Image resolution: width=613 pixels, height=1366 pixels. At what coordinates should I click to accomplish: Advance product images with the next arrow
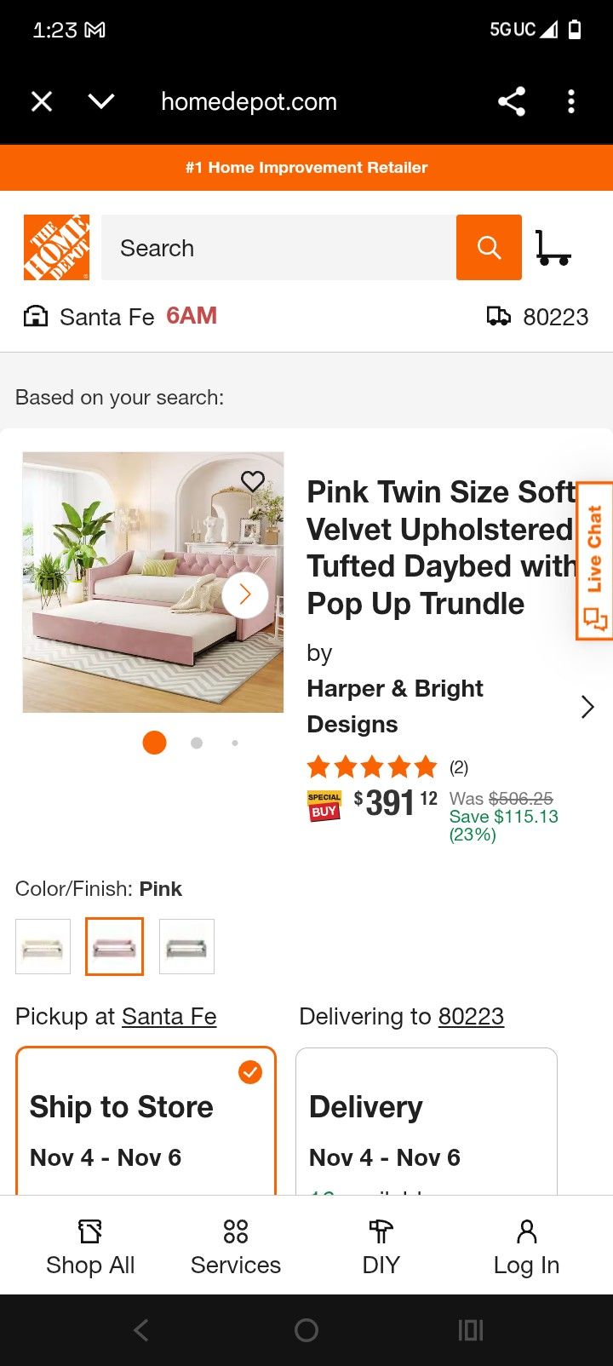pyautogui.click(x=245, y=595)
